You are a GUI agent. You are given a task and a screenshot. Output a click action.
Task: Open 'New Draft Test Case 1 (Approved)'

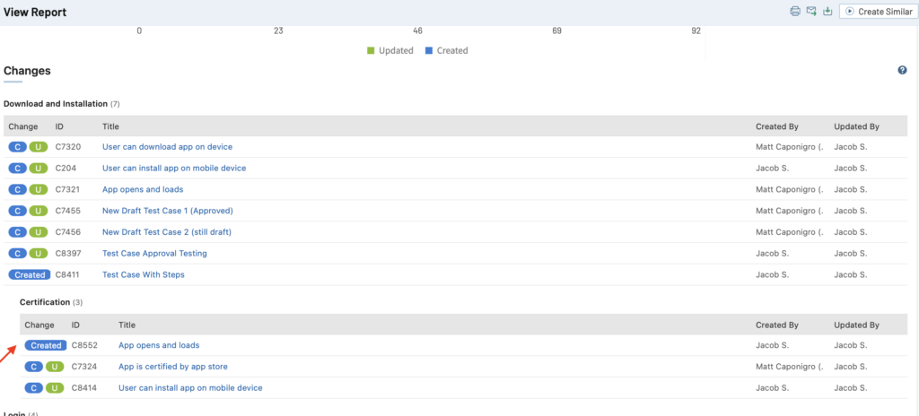[x=167, y=211]
